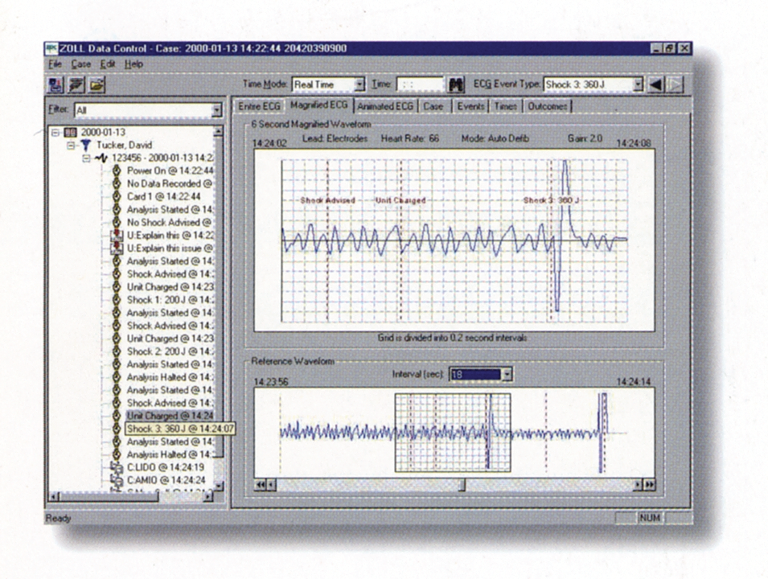The width and height of the screenshot is (768, 579).
Task: Click the second toolbar icon beside save
Action: tap(75, 83)
